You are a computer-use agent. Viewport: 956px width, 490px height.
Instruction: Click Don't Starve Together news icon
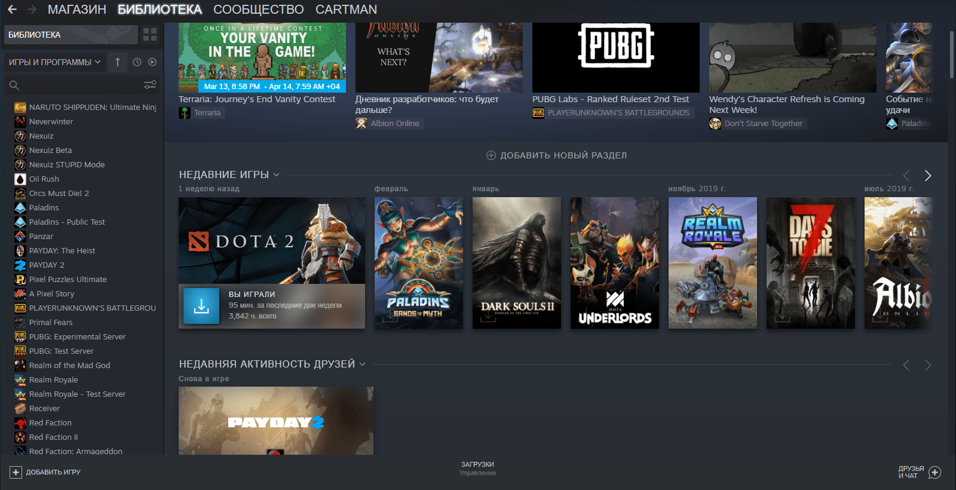pyautogui.click(x=715, y=124)
